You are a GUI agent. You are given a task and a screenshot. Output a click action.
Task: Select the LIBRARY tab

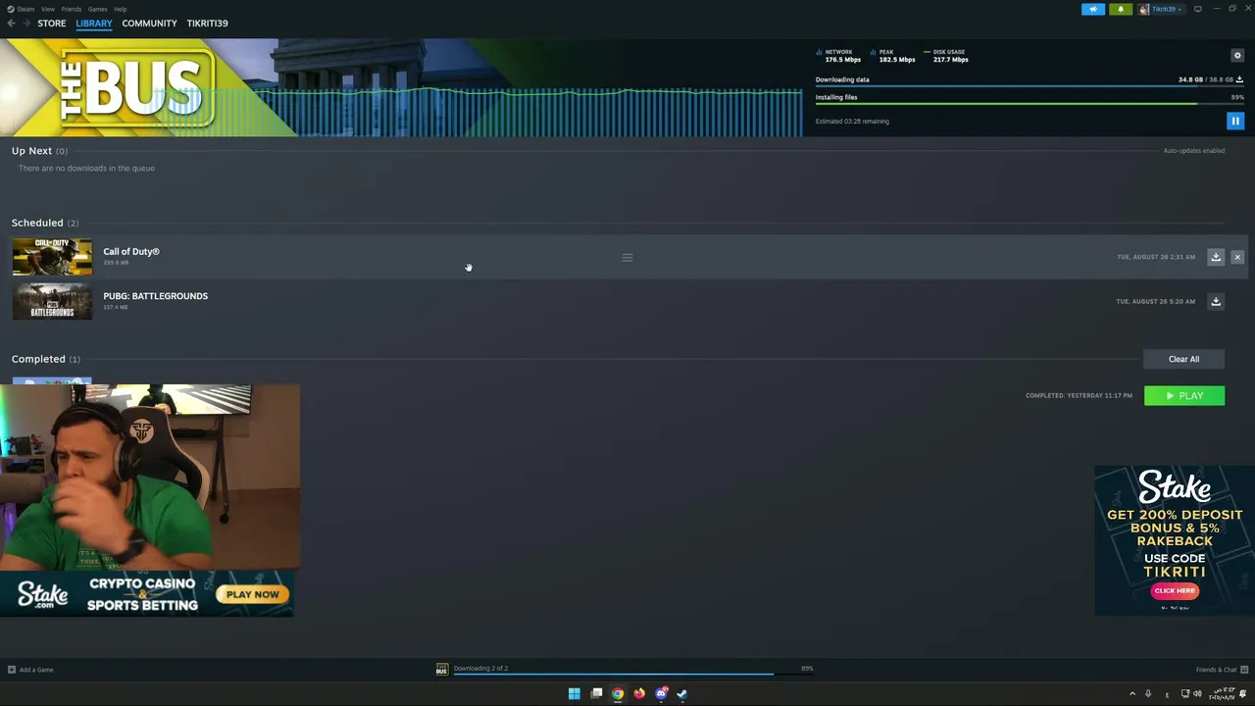pos(94,23)
